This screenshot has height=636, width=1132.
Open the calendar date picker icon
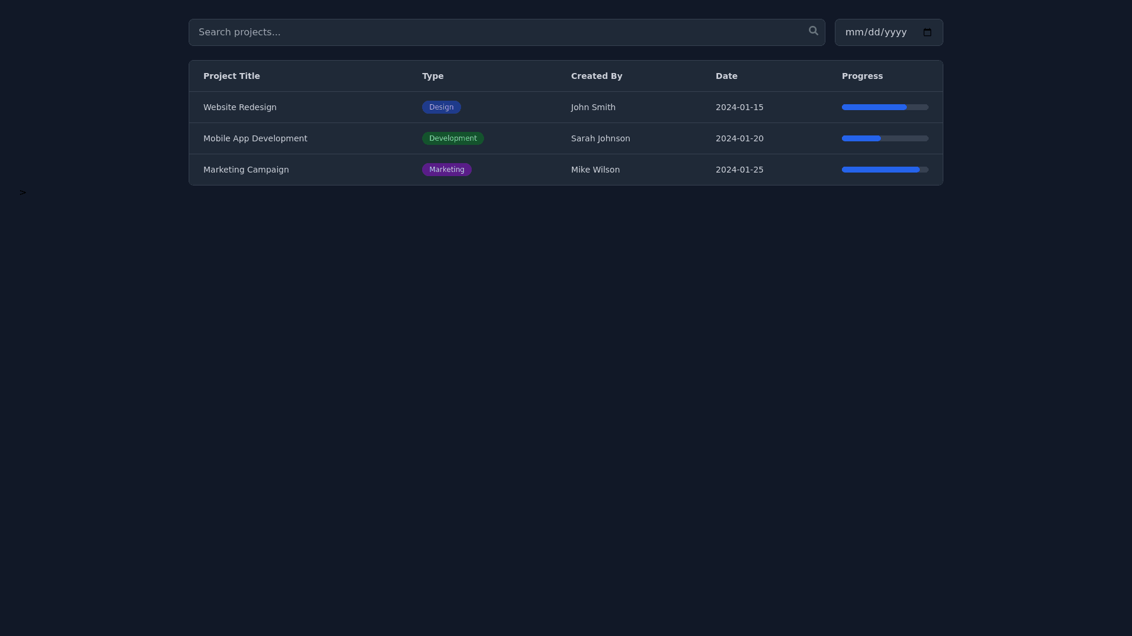pyautogui.click(x=927, y=32)
